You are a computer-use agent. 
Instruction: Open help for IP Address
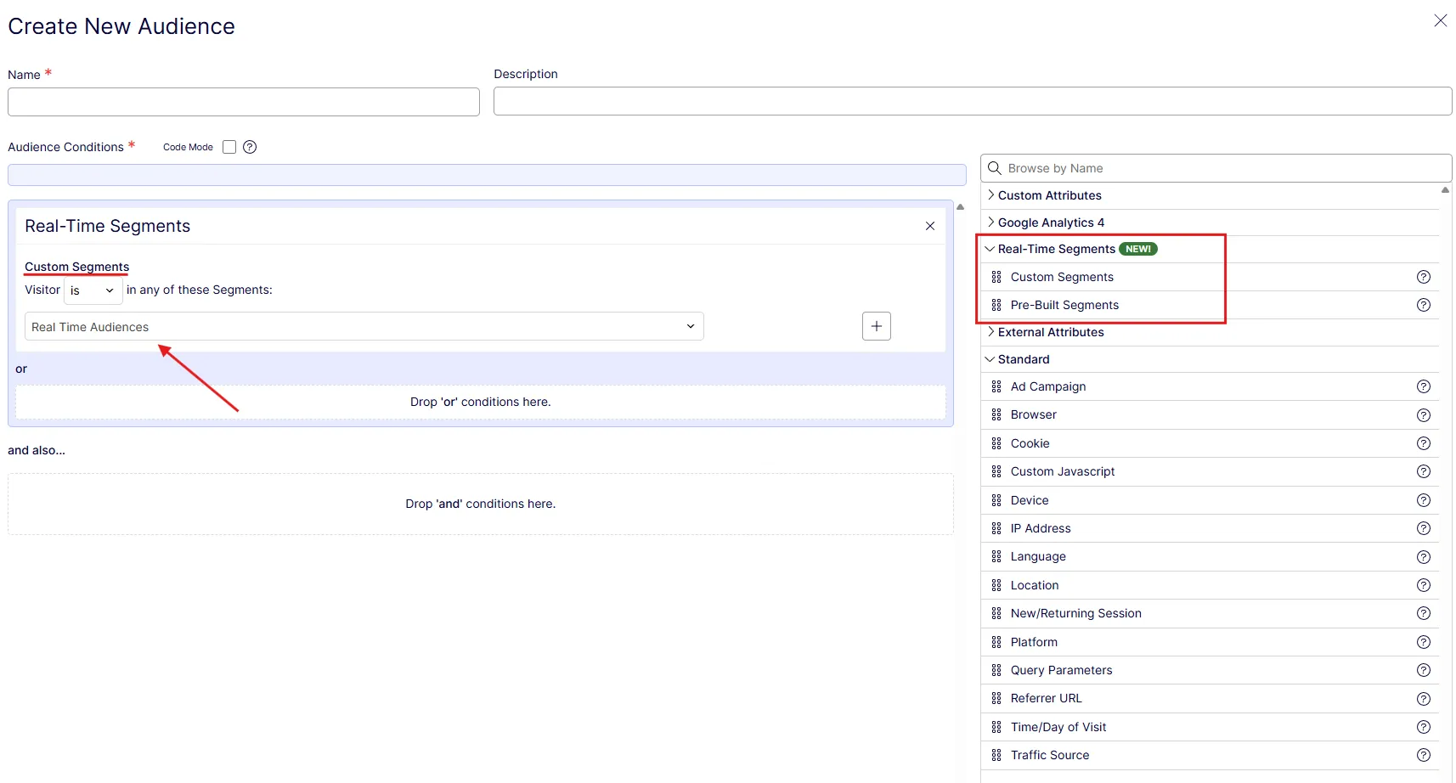pyautogui.click(x=1424, y=528)
